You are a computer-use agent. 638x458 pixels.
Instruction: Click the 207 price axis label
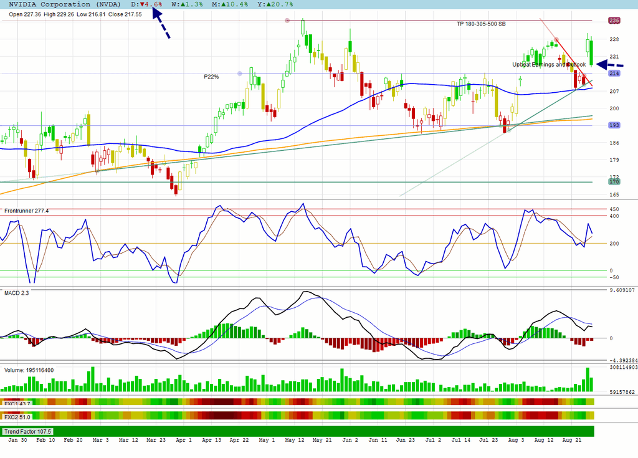tap(614, 91)
